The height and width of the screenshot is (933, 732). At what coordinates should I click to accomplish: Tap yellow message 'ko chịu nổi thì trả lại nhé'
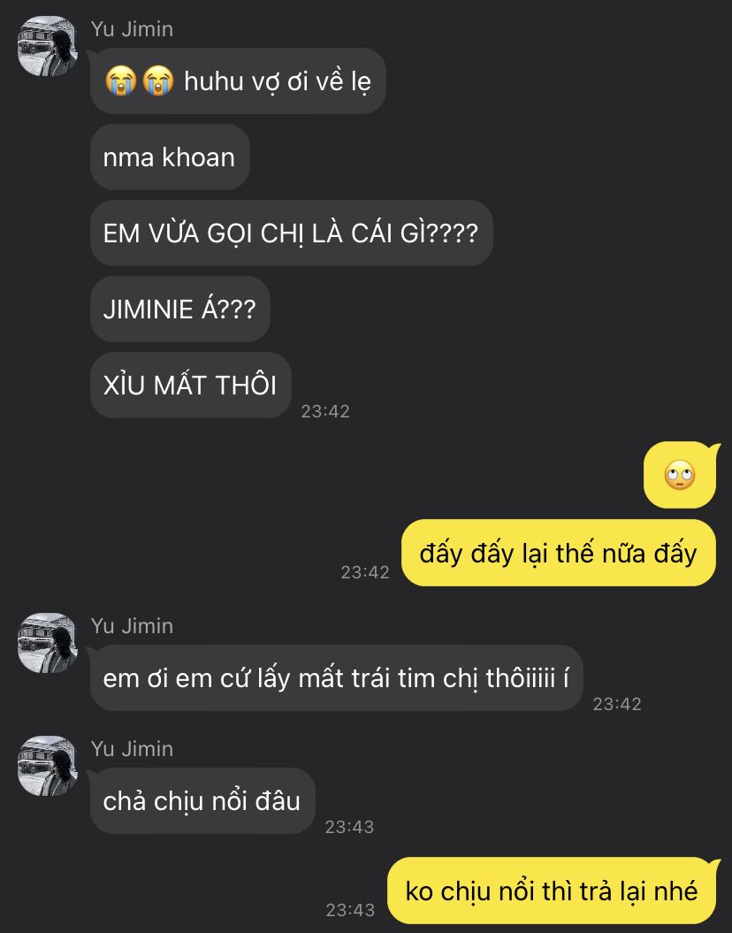click(x=552, y=891)
